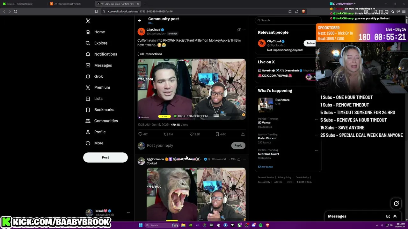
Task: Open JD Vance trending topic
Action: pyautogui.click(x=264, y=123)
